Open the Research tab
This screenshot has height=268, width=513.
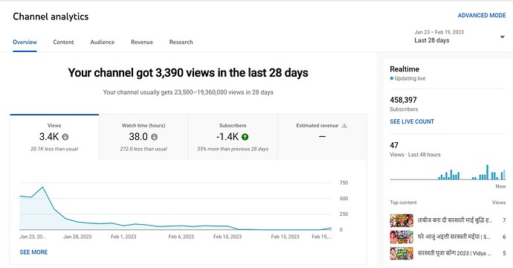click(x=181, y=42)
